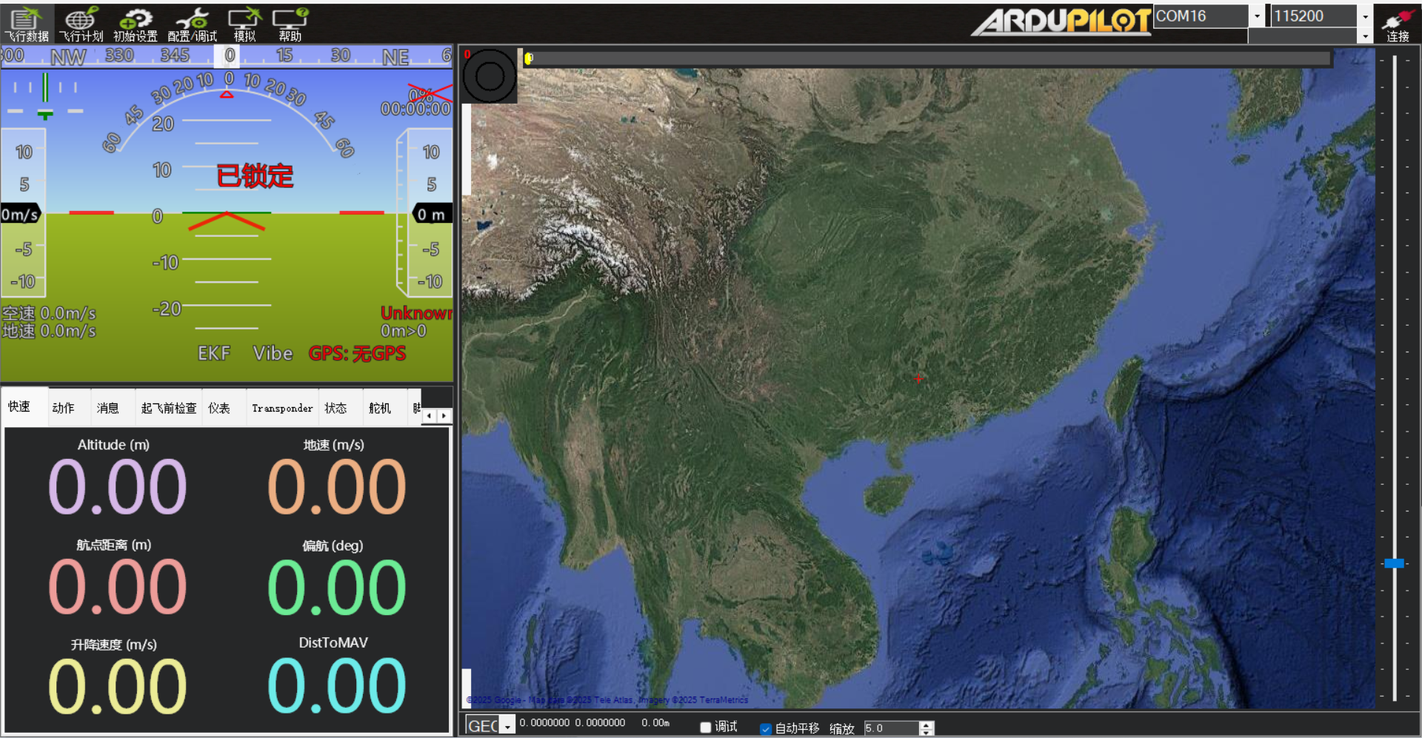Uncheck the 自动平移 (auto pan) checkbox
The width and height of the screenshot is (1422, 738).
[766, 728]
